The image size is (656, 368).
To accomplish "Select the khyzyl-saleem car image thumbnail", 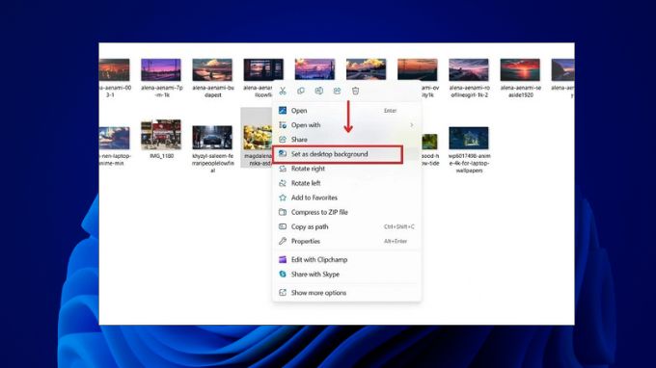I will [x=212, y=138].
